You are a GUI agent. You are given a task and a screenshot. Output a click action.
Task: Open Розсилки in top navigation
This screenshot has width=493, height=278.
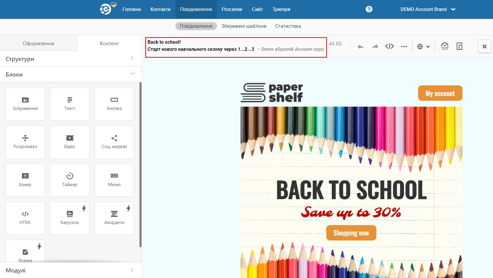tap(232, 9)
